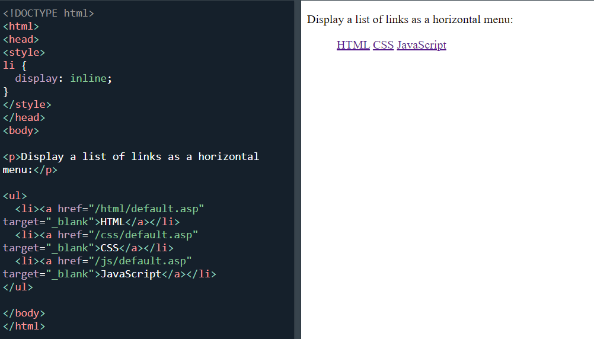This screenshot has width=594, height=339.
Task: Open the JavaScript link in the preview
Action: [x=421, y=45]
